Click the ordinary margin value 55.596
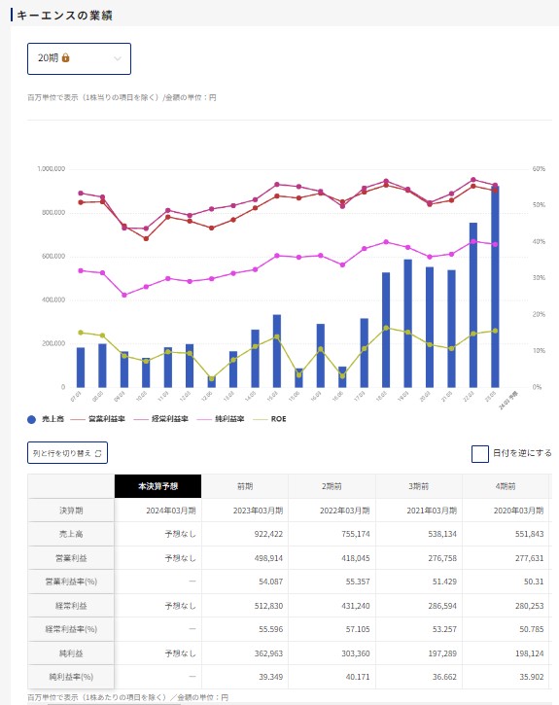The height and width of the screenshot is (705, 559). 271,629
